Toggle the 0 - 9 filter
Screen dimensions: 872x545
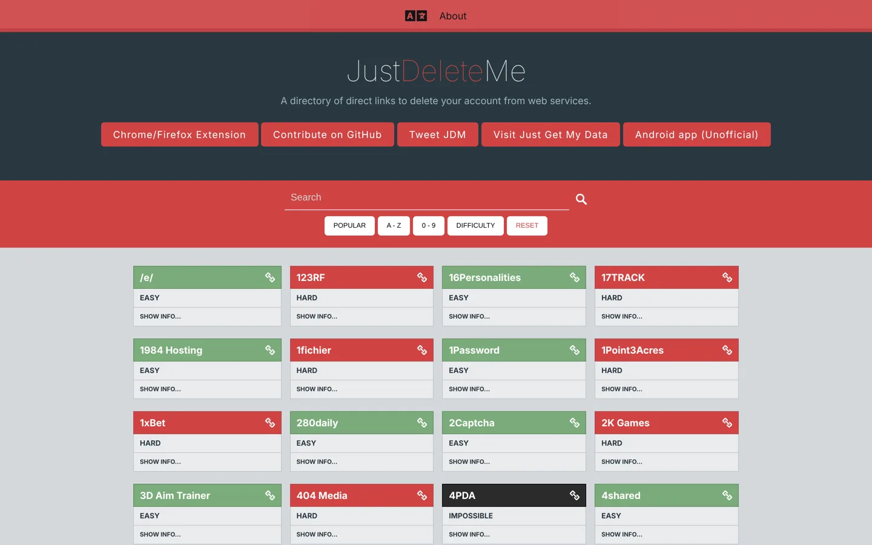[429, 226]
